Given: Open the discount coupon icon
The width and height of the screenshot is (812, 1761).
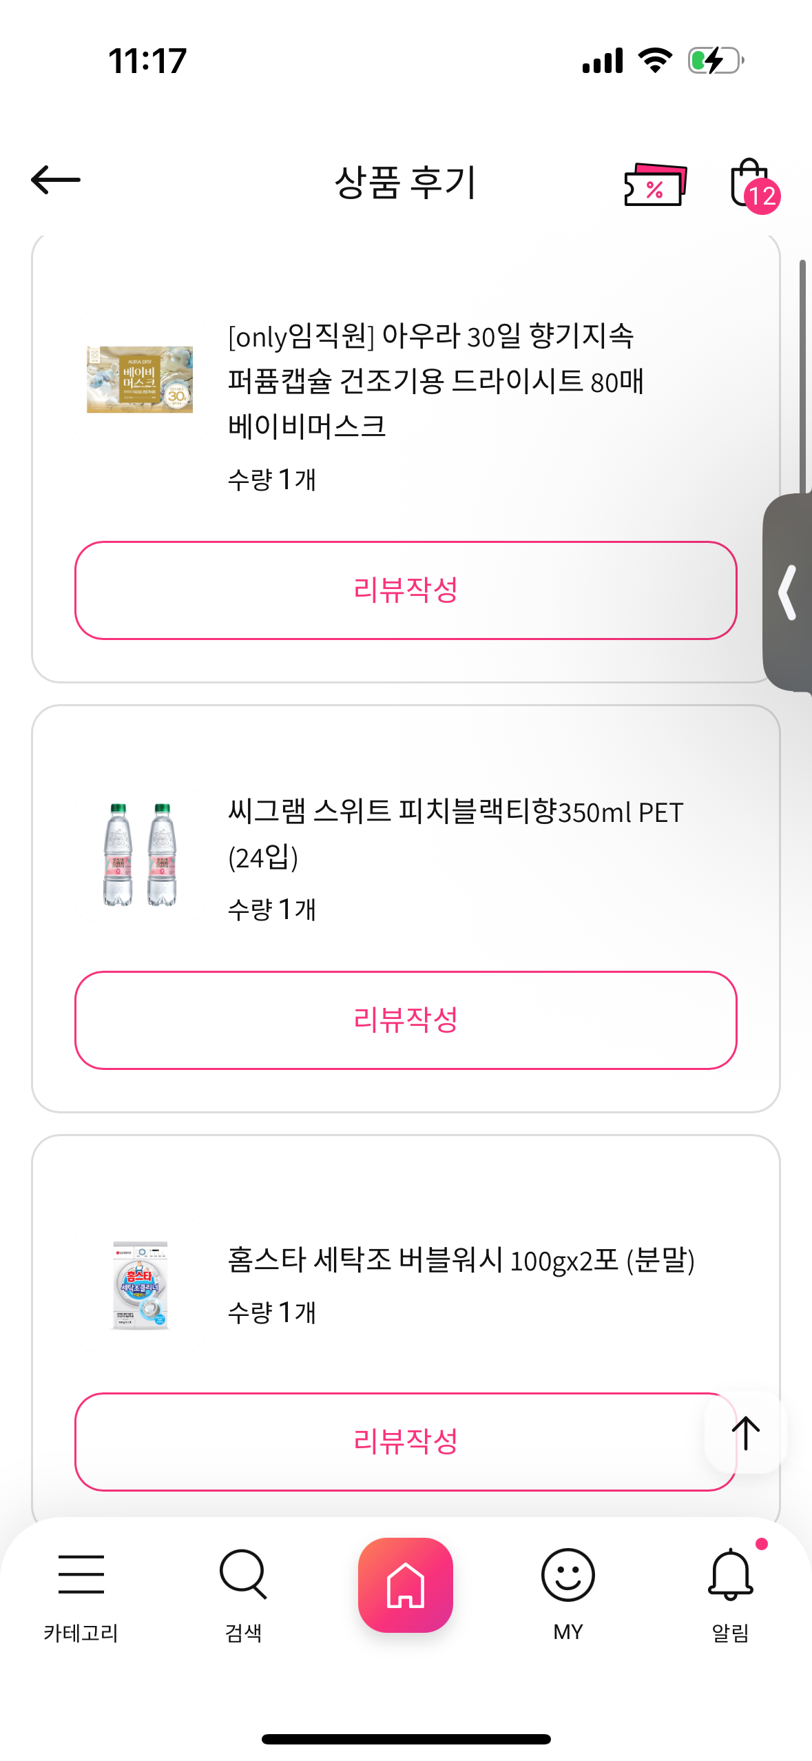Looking at the screenshot, I should (654, 184).
